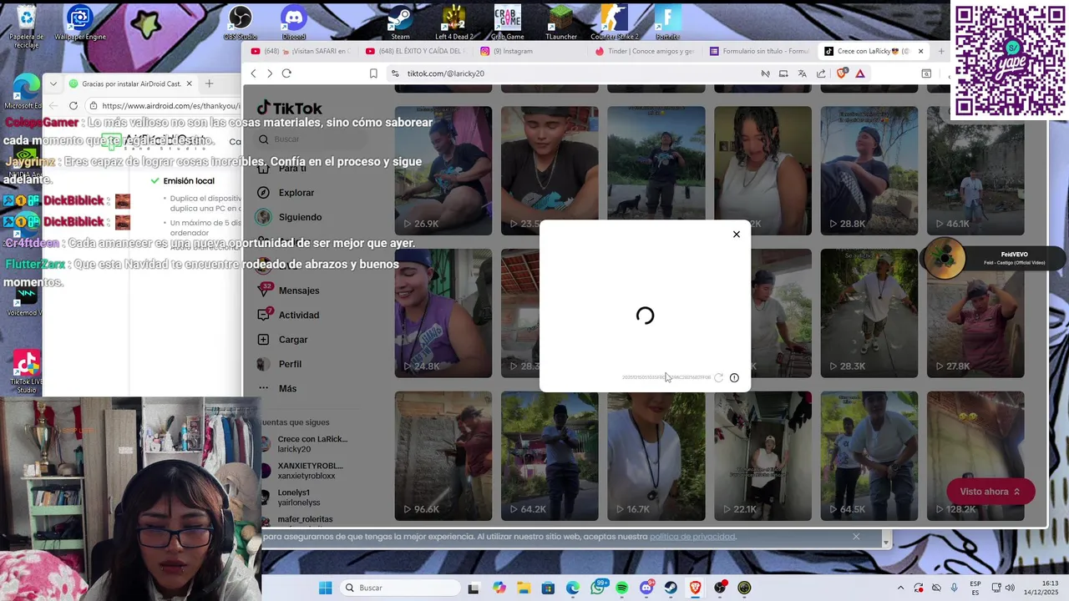Click the translate page icon
The image size is (1069, 601).
[x=803, y=73]
